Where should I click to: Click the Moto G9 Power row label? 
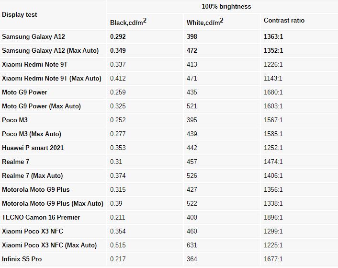(x=24, y=93)
